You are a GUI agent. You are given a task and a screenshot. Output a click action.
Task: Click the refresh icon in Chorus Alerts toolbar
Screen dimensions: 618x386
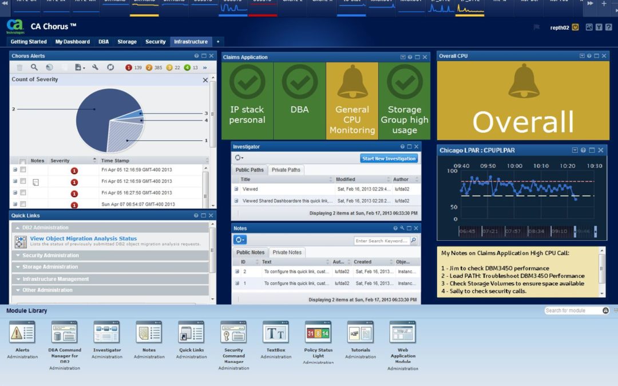click(x=110, y=67)
